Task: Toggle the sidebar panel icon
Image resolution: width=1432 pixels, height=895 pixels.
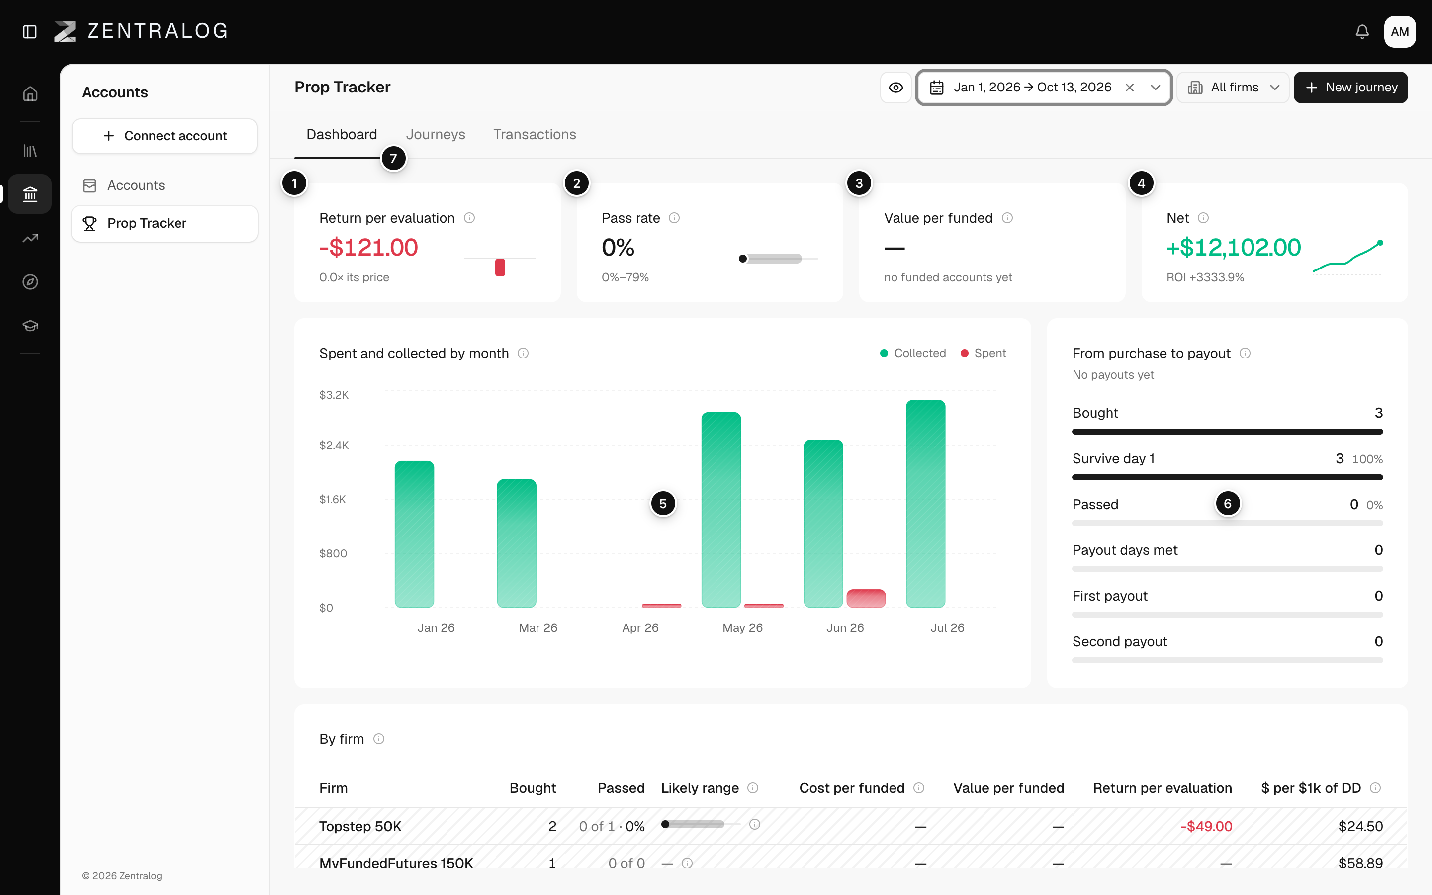Action: coord(30,31)
